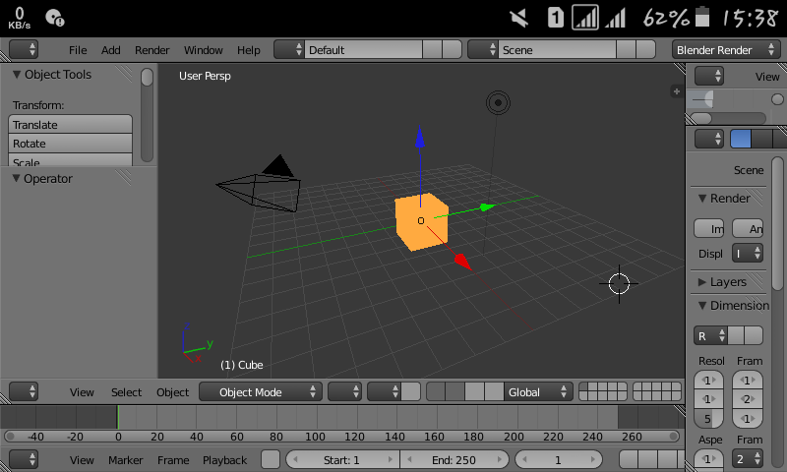Click the Default screen layout name field
787x472 pixels.
(363, 49)
